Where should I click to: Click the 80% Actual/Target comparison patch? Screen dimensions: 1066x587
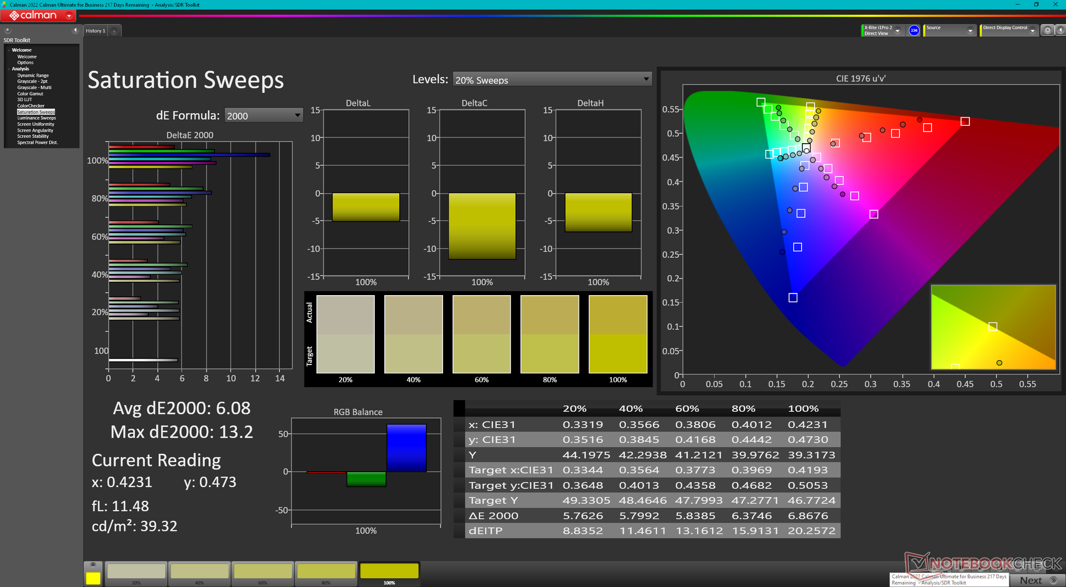click(550, 334)
